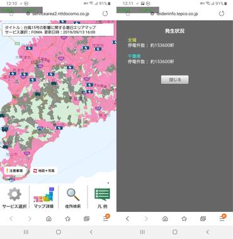
Task: Open 住所検索 address search
Action: pos(73,197)
